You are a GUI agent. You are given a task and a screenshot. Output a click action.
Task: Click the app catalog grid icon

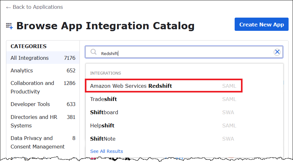click(9, 26)
